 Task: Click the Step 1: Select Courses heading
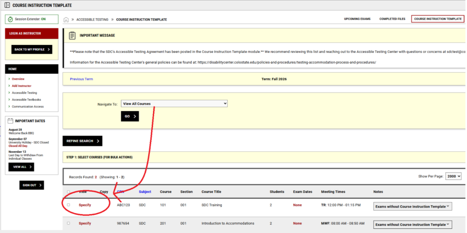click(99, 157)
